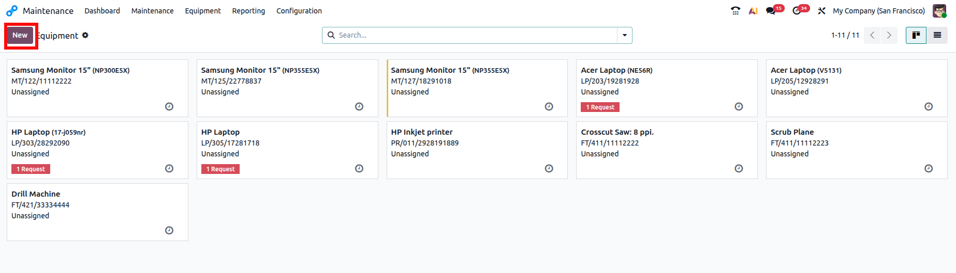Screen dimensions: 956x273
Task: Open activity clock on Acer Laptop (V5131) card
Action: 929,106
